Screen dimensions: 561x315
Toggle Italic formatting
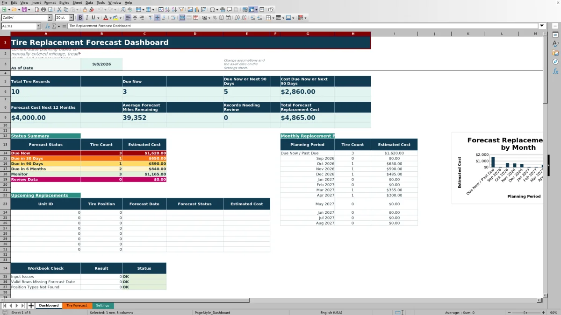coord(86,18)
